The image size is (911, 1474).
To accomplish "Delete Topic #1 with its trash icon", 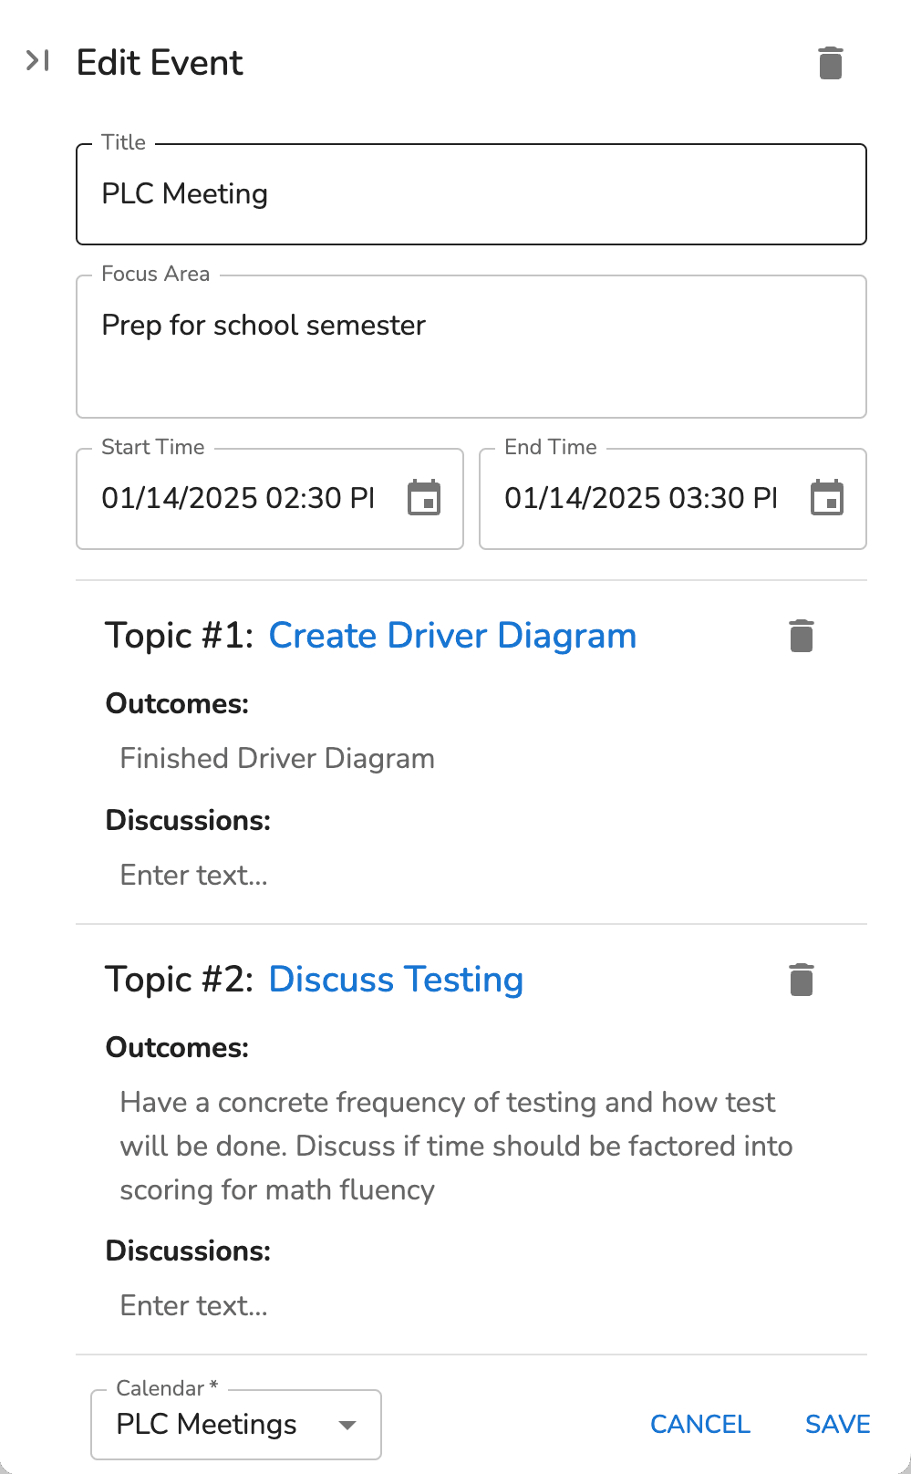I will coord(802,636).
